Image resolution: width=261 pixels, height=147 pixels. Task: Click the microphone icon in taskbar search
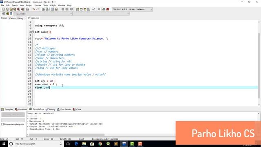coord(60,144)
